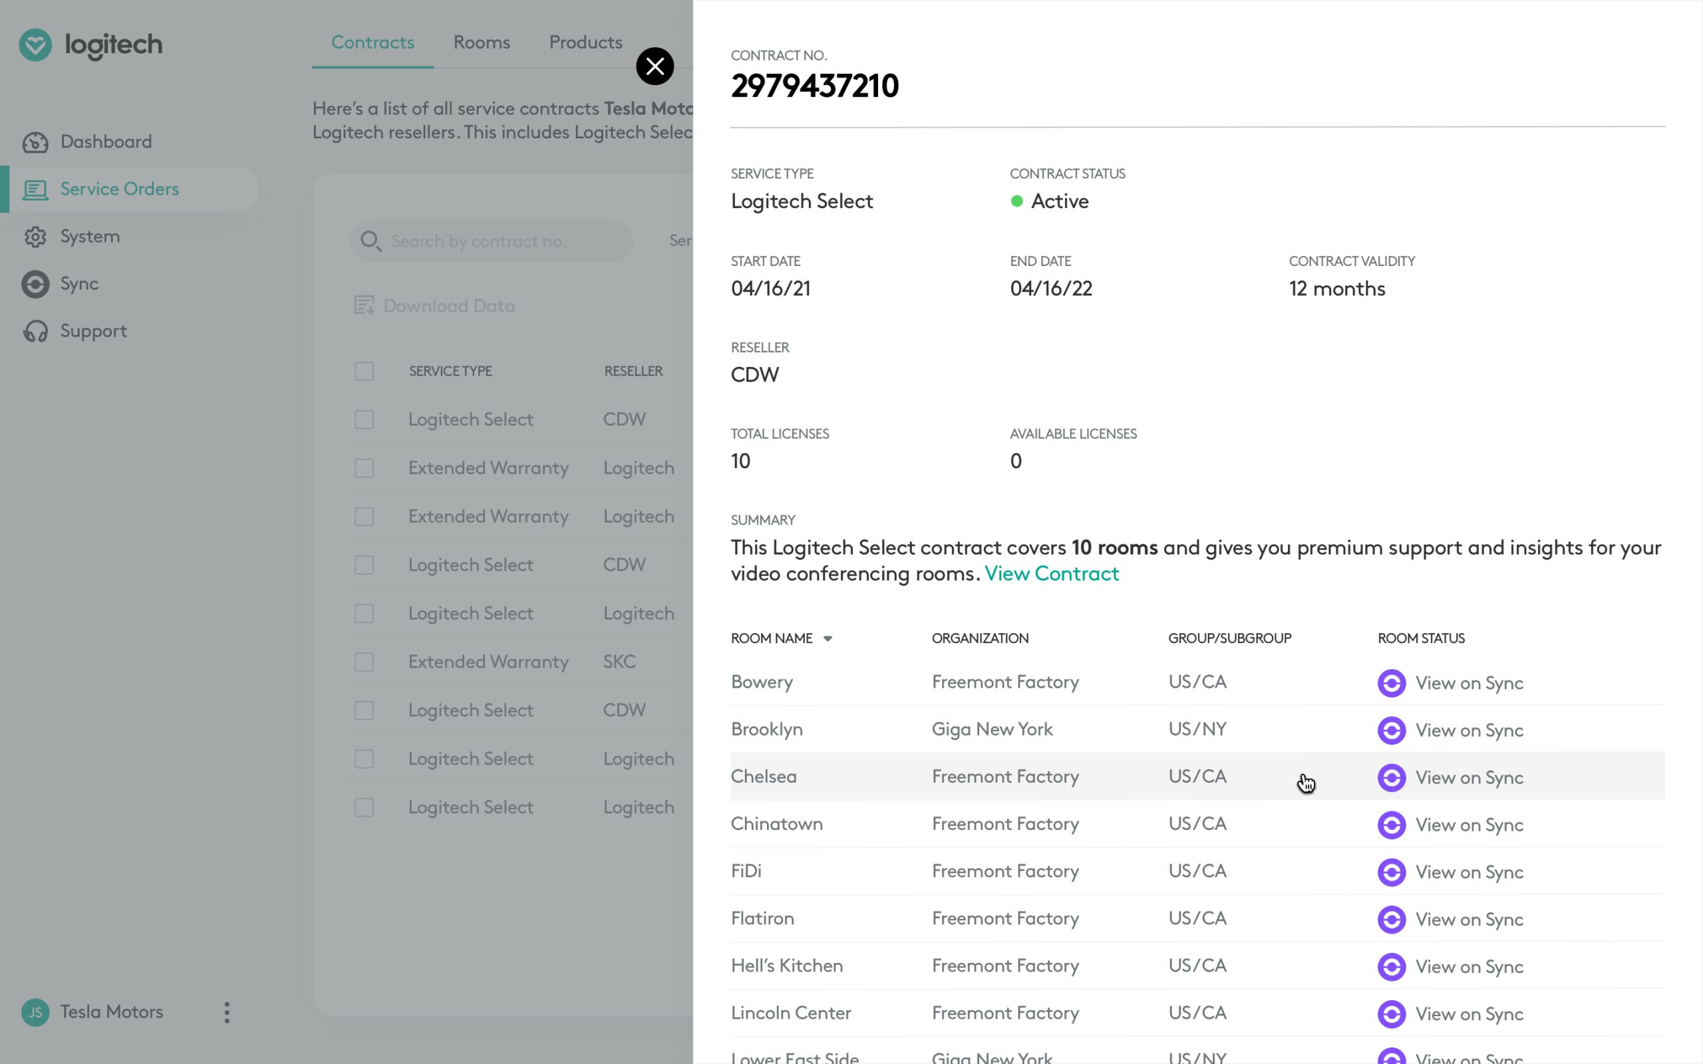Toggle the select-all checkbox in table header
Screen dimensions: 1703x1064
point(364,371)
